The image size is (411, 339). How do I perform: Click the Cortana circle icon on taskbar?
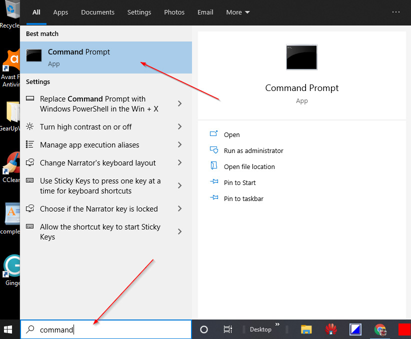tap(204, 329)
